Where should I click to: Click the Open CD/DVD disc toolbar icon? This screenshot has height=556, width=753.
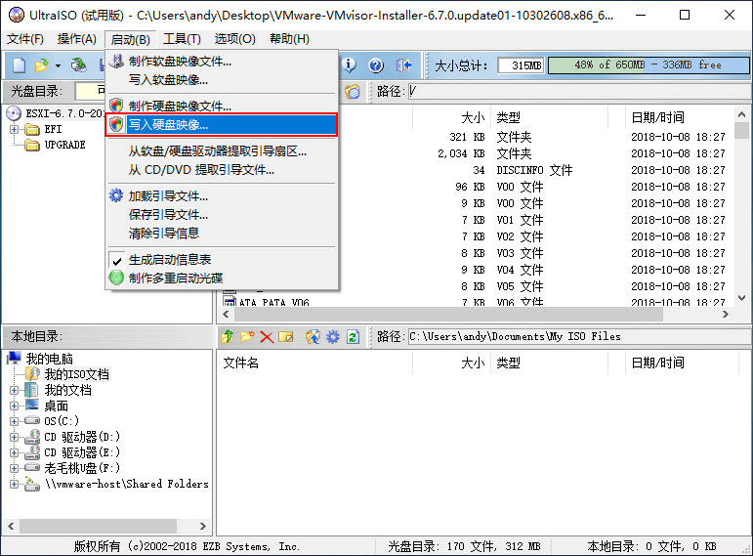click(79, 64)
